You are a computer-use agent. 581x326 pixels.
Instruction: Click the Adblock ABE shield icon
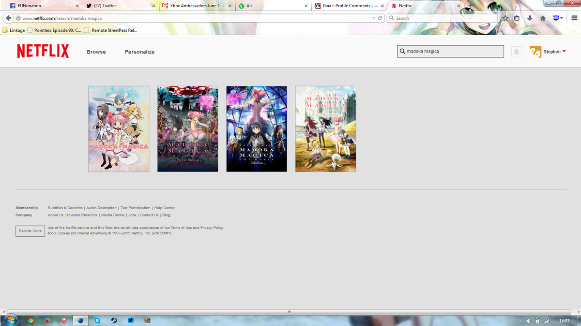[556, 18]
